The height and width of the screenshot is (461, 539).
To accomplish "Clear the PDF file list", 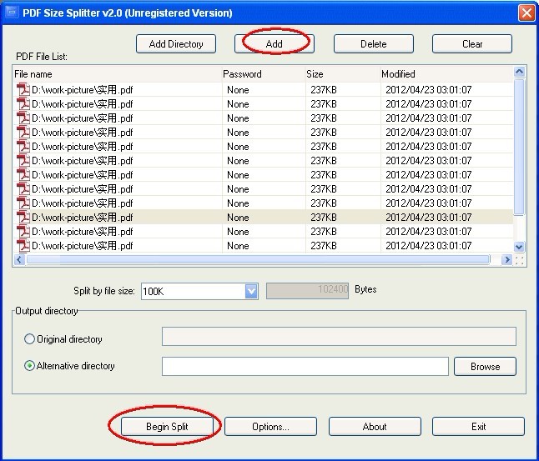I will point(472,43).
